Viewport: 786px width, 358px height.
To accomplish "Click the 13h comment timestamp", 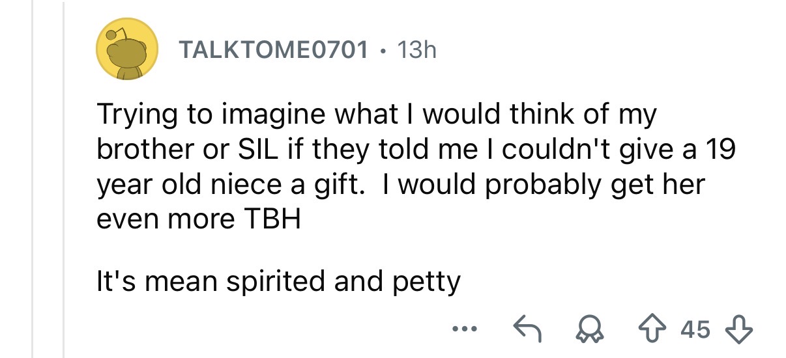I will coord(416,49).
